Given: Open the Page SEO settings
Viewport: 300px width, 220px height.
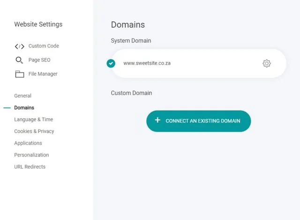Looking at the screenshot, I should [39, 60].
